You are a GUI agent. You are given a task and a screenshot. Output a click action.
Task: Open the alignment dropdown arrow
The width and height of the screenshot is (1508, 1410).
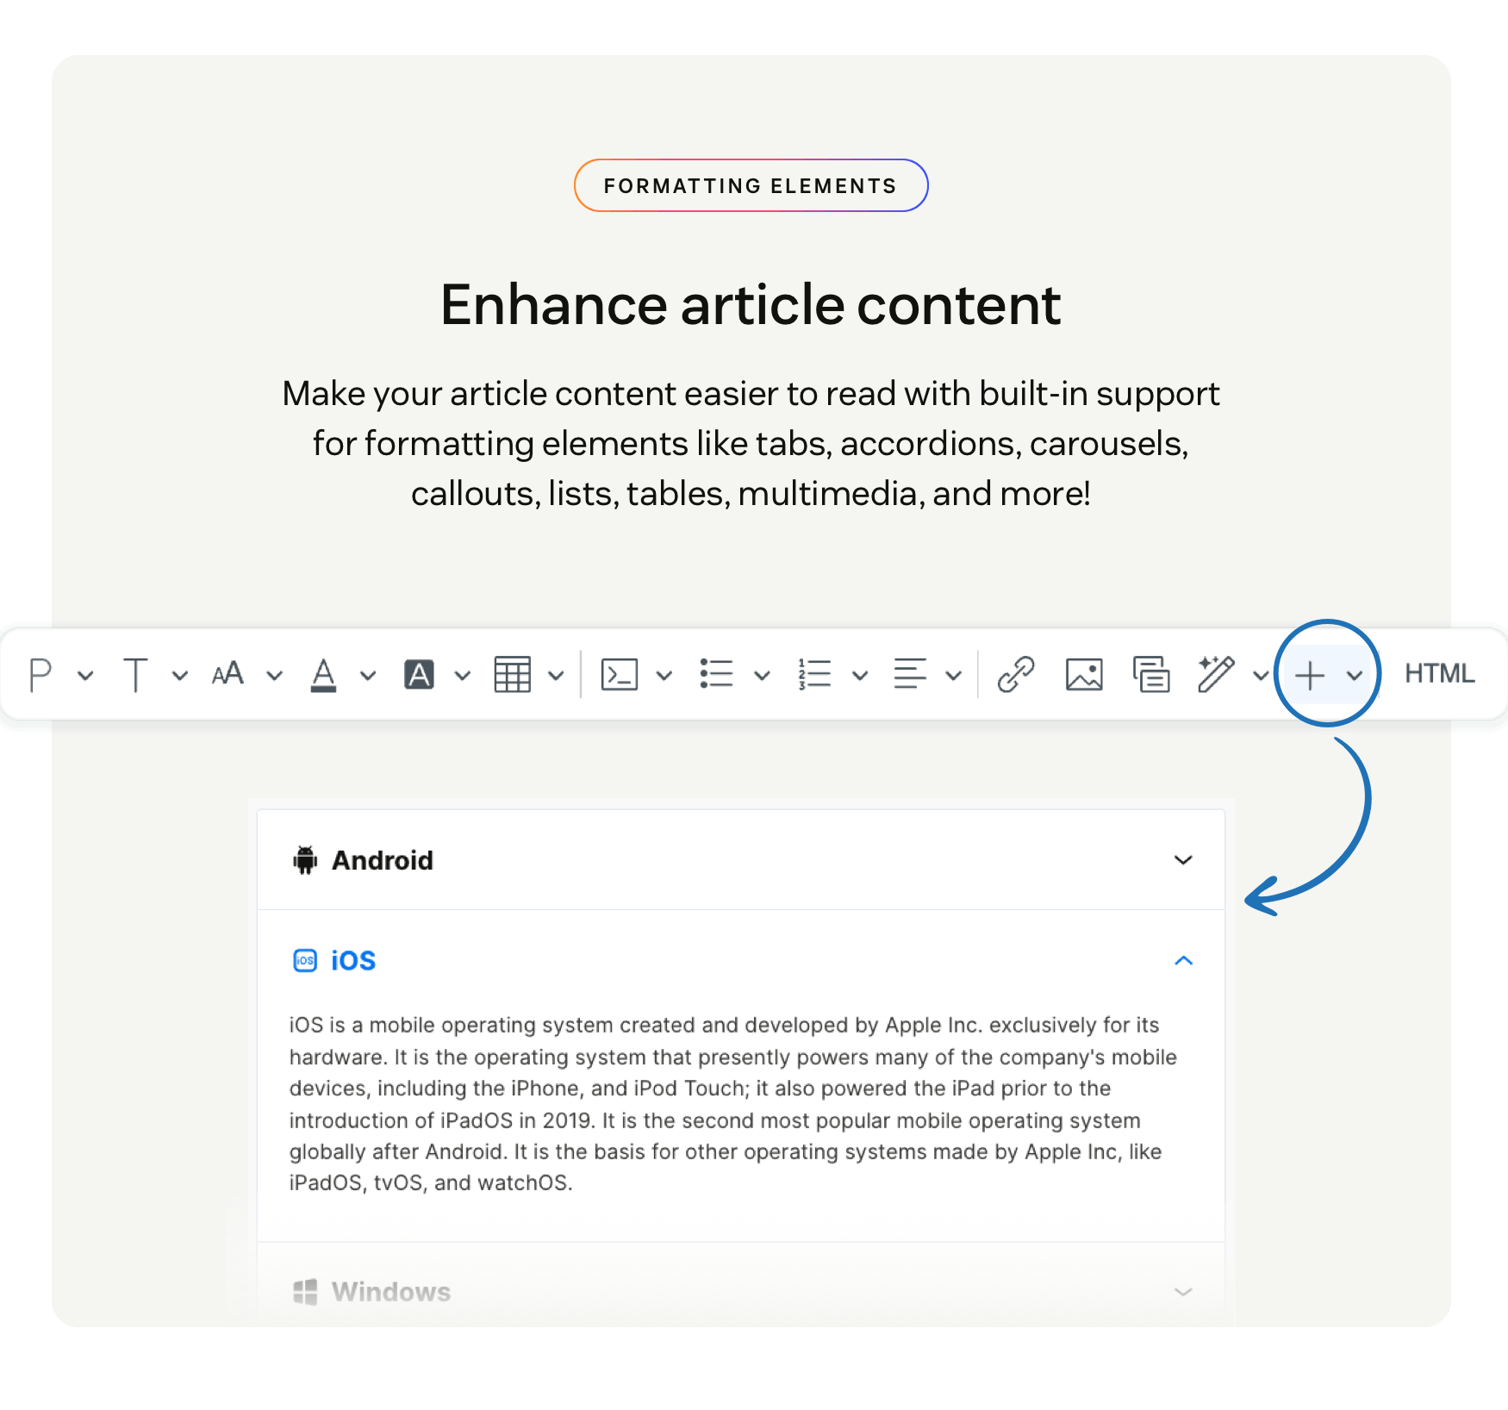(x=953, y=676)
